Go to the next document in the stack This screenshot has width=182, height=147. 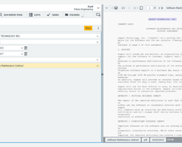click(x=129, y=8)
